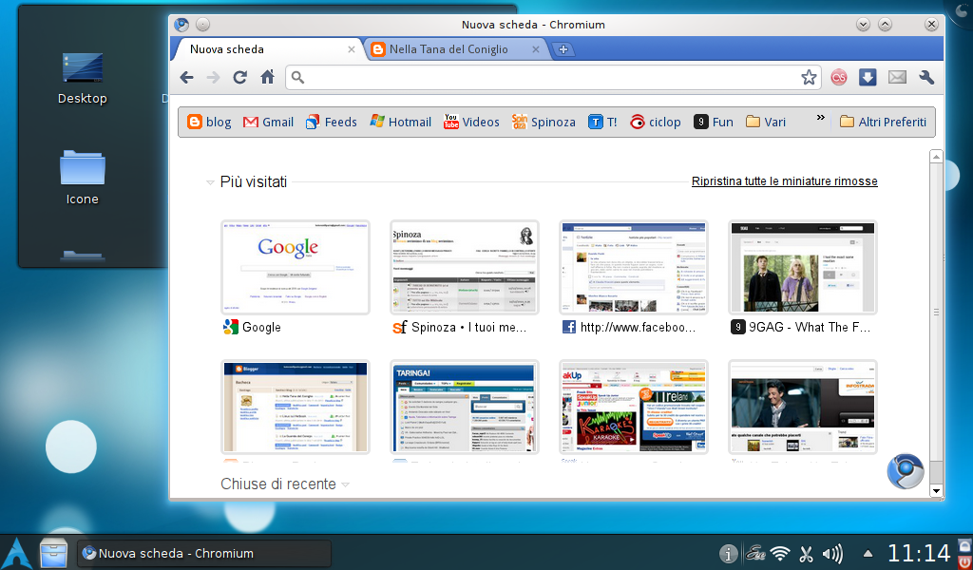Open the Spinoza forum thumbnail

pyautogui.click(x=464, y=267)
